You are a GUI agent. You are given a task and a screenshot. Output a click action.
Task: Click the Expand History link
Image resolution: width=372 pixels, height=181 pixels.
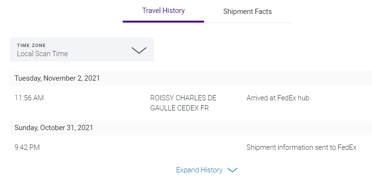tap(206, 170)
